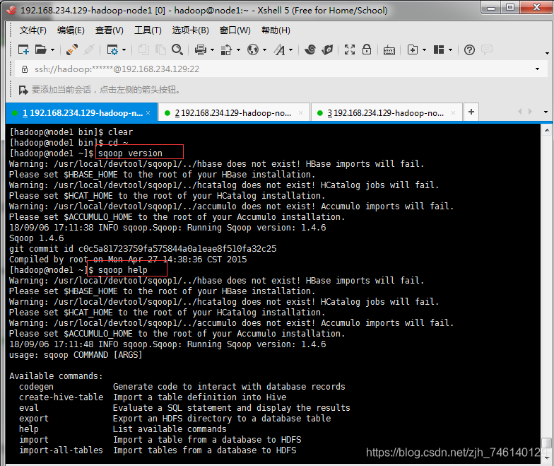
Task: Click the Find magnifier icon
Action: (177, 49)
